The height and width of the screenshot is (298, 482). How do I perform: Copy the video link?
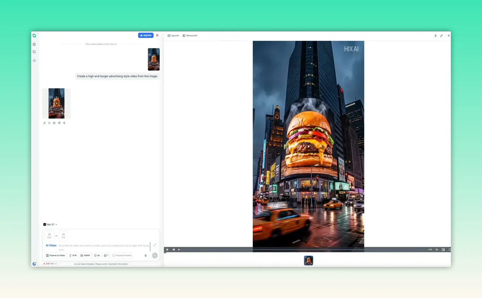441,36
